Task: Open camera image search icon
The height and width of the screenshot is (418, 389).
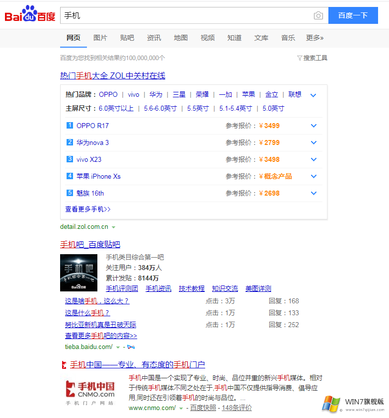Action: click(x=318, y=15)
